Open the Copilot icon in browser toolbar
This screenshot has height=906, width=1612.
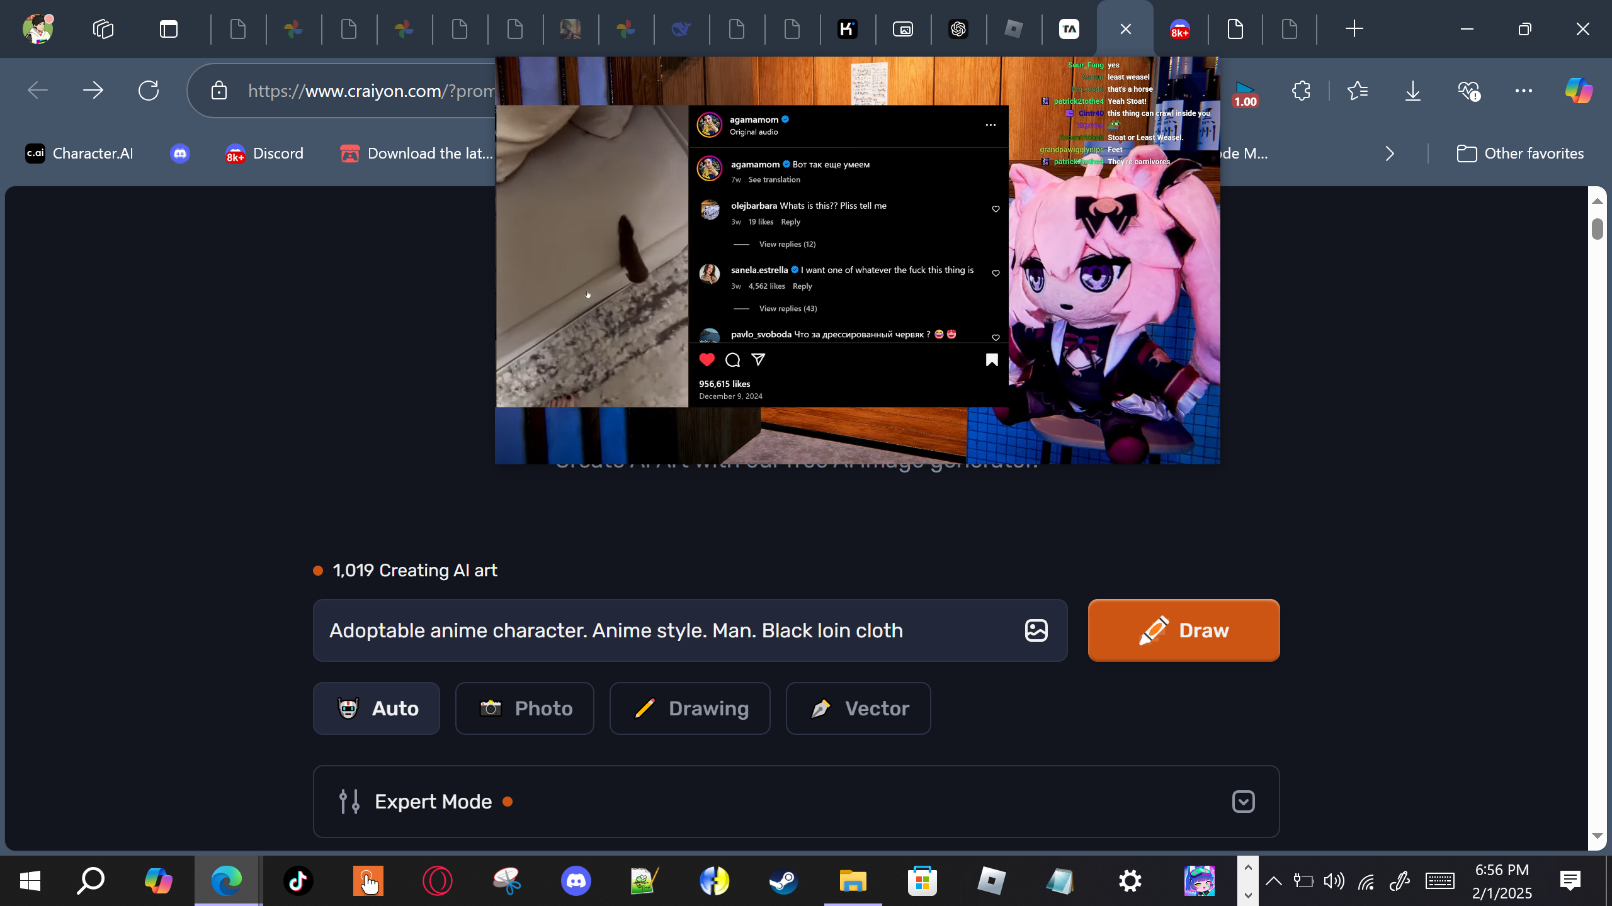click(1578, 91)
